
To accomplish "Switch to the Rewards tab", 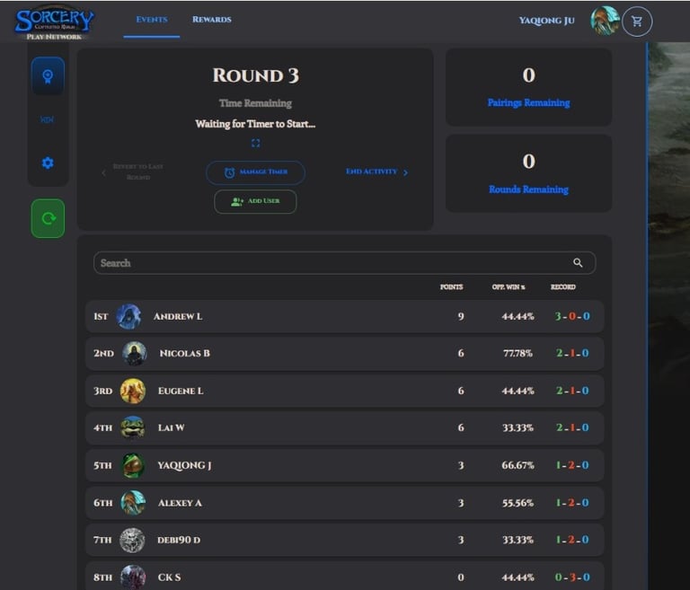I will pos(212,20).
